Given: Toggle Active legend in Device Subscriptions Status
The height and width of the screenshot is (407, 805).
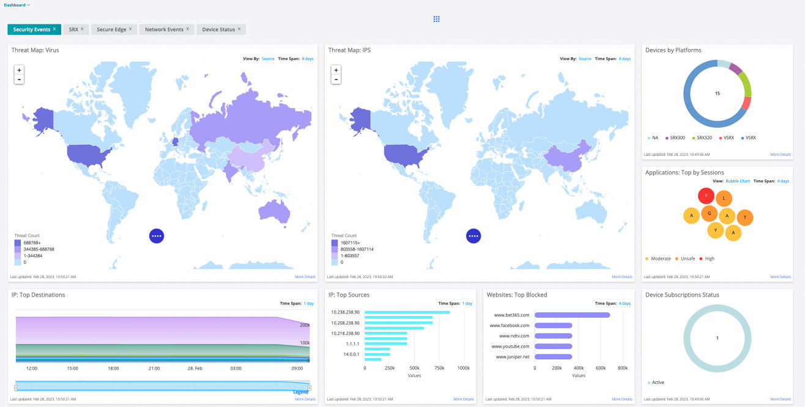Looking at the screenshot, I should [658, 383].
